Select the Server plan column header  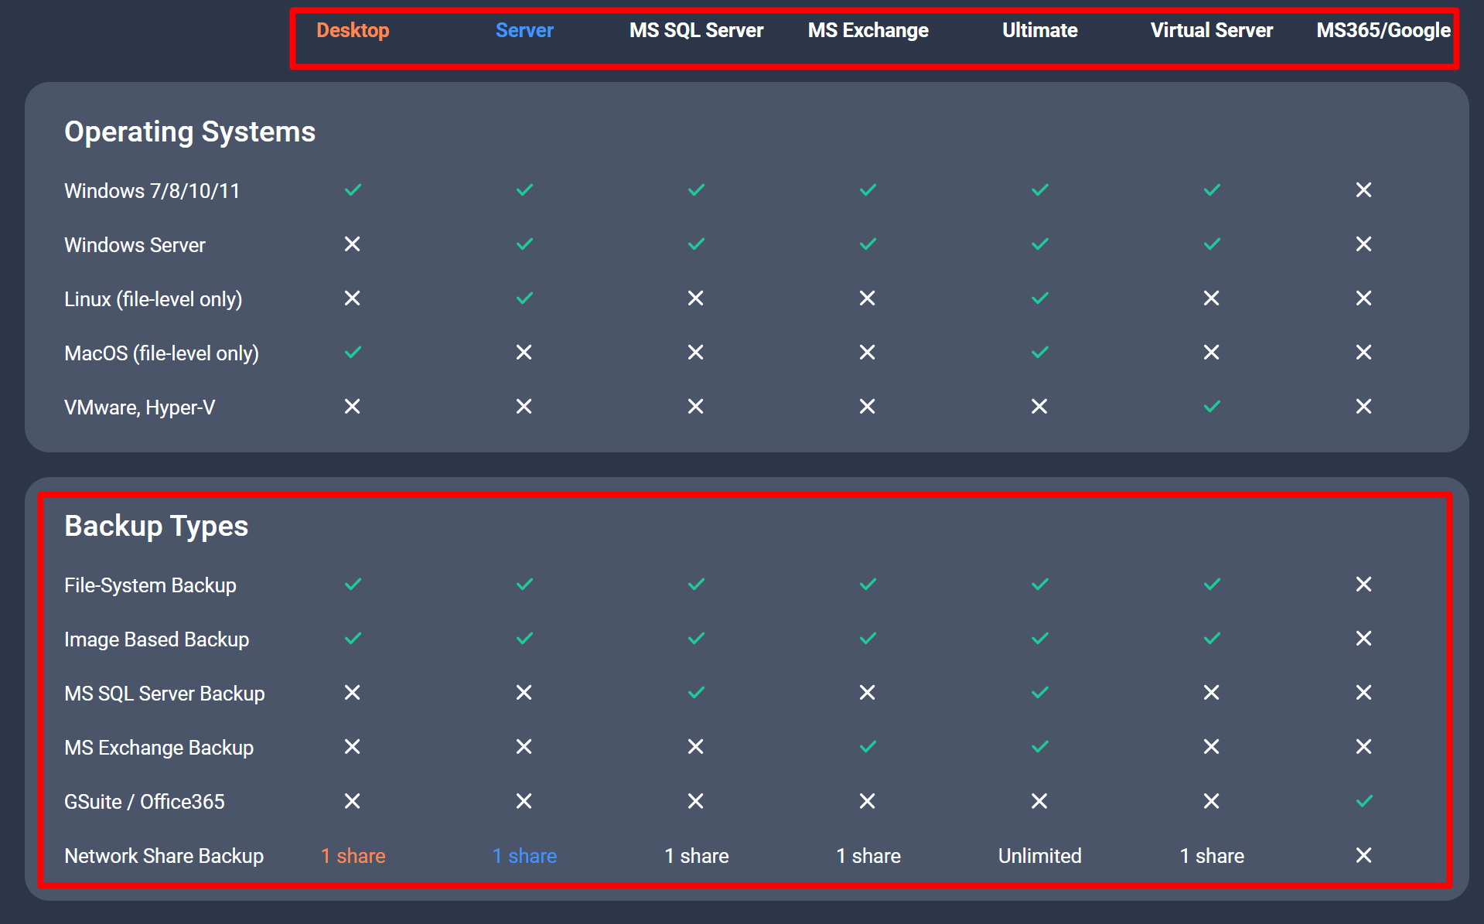pos(524,30)
